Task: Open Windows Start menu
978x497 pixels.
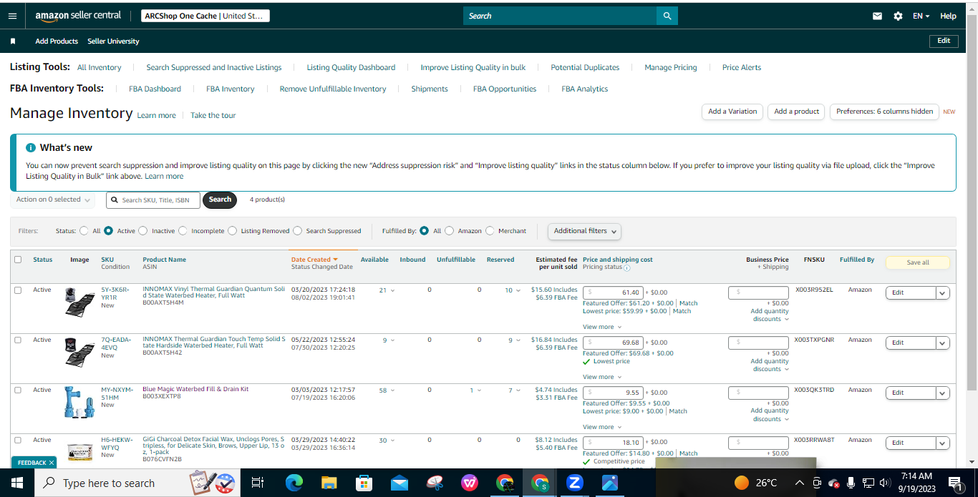Action: click(x=17, y=483)
